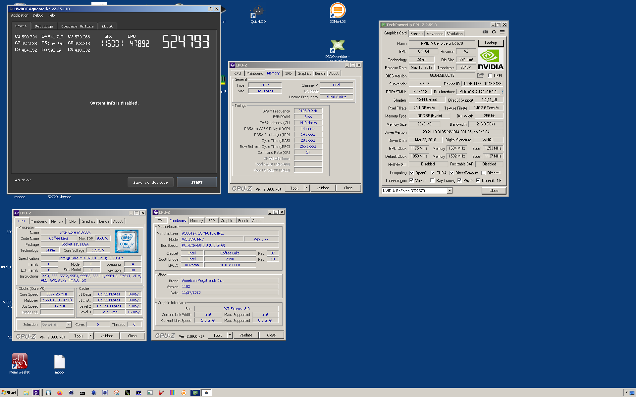
Task: Open the GPU selector dropdown in GPU-Z
Action: tap(450, 191)
